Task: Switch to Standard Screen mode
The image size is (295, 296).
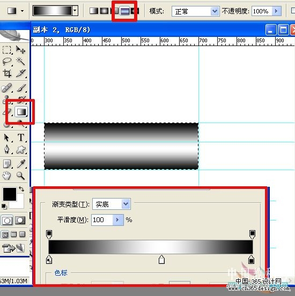Action: point(5,234)
